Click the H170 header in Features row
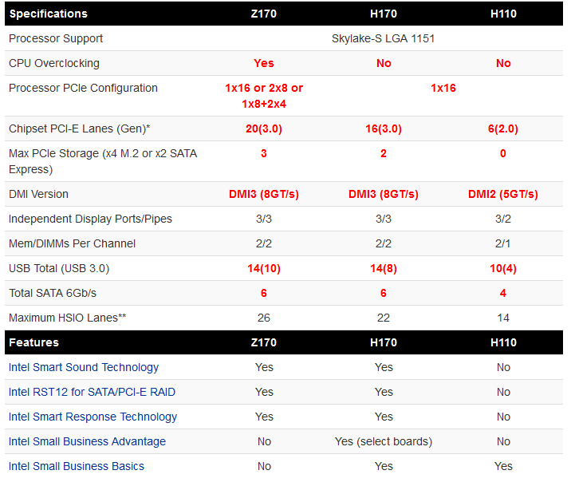This screenshot has width=571, height=490. (x=384, y=342)
